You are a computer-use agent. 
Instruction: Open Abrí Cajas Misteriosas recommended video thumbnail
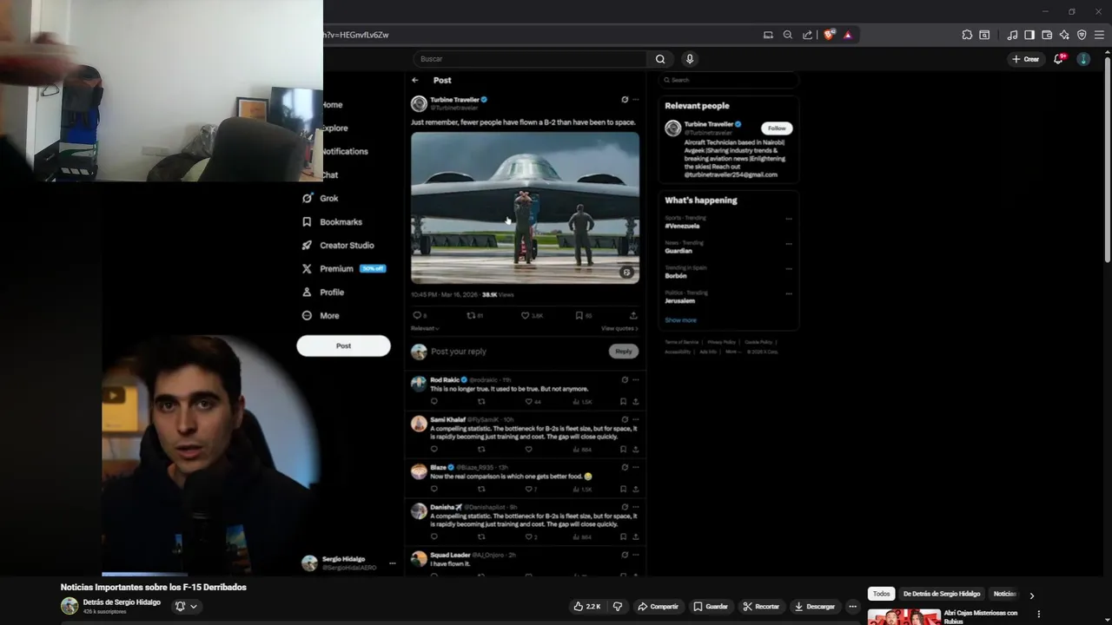[x=904, y=617]
